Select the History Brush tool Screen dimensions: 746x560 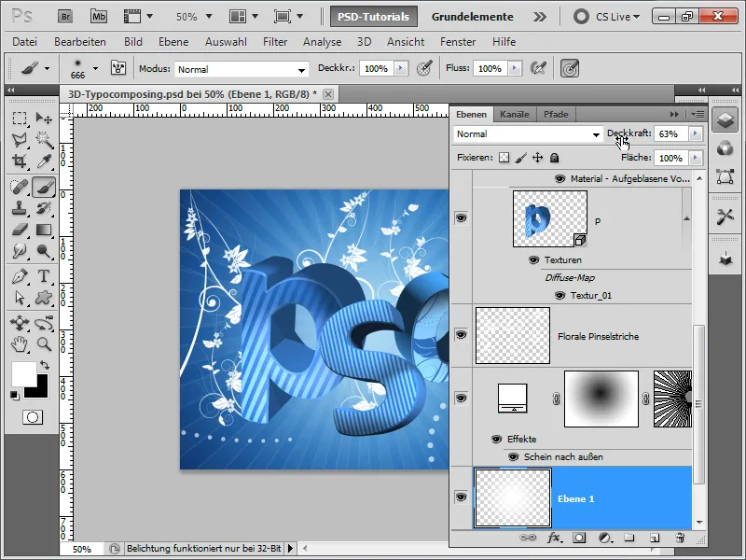coord(44,208)
